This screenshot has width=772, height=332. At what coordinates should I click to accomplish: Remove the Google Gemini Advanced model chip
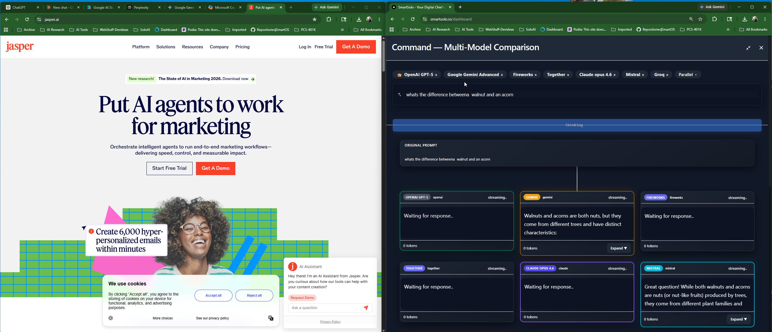(502, 75)
